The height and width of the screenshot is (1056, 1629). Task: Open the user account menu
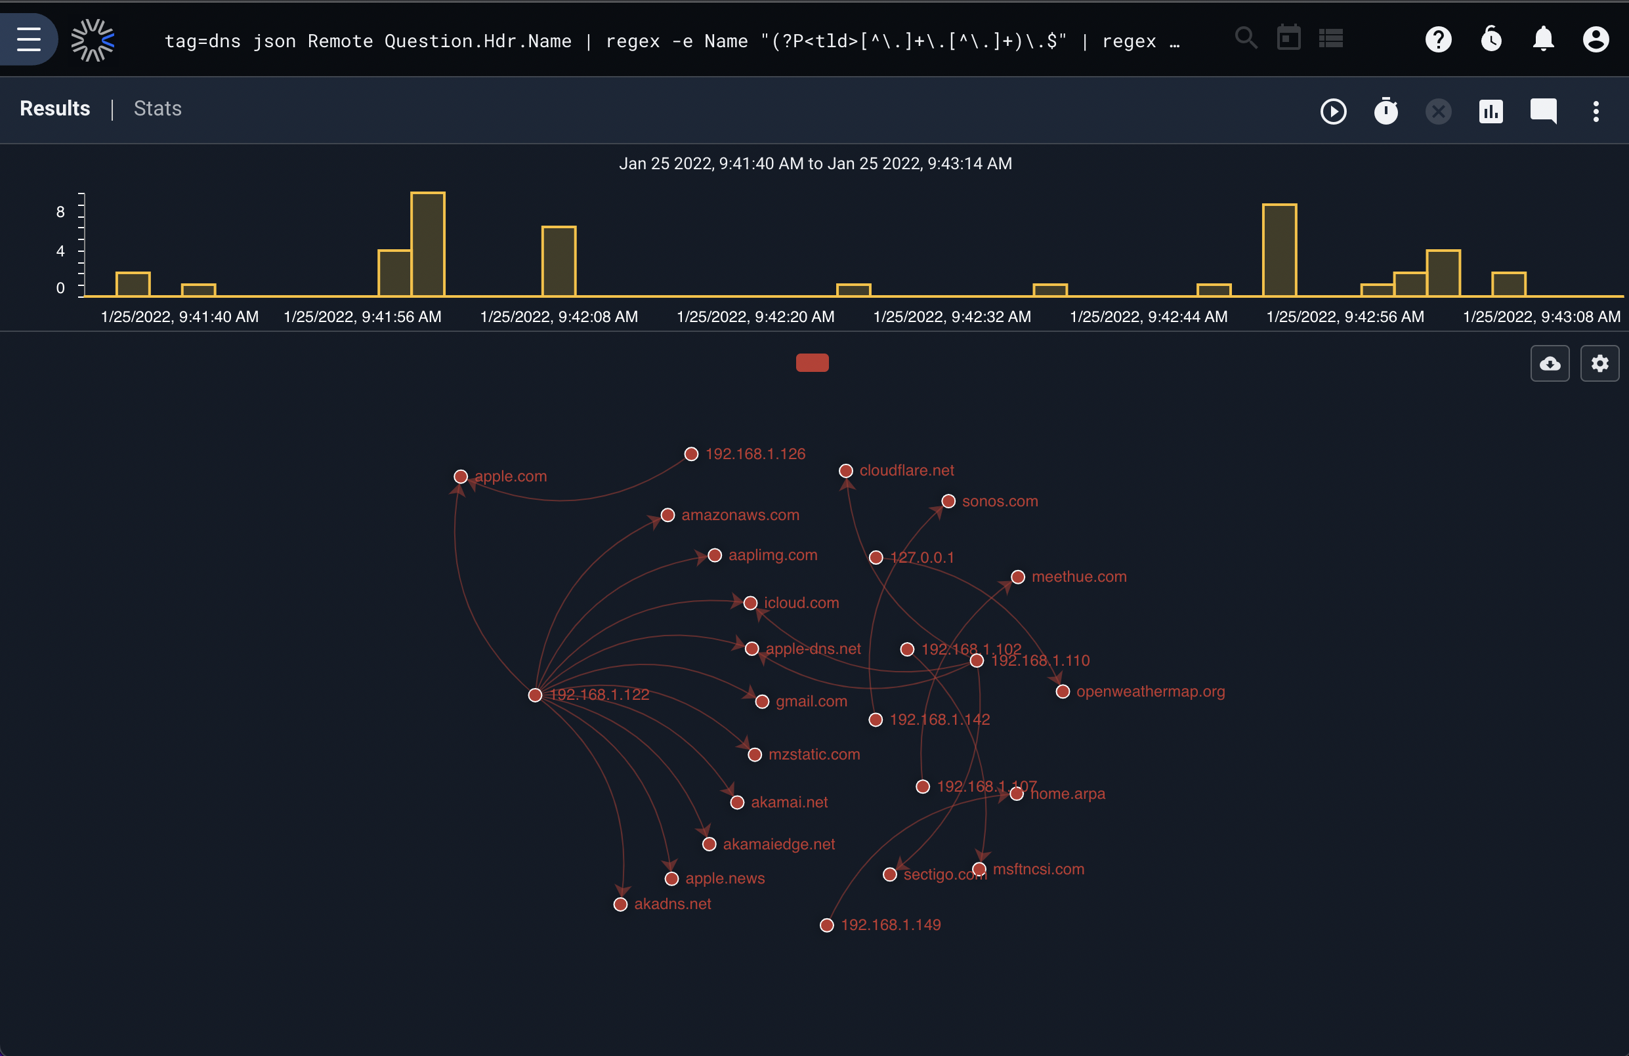(x=1596, y=39)
